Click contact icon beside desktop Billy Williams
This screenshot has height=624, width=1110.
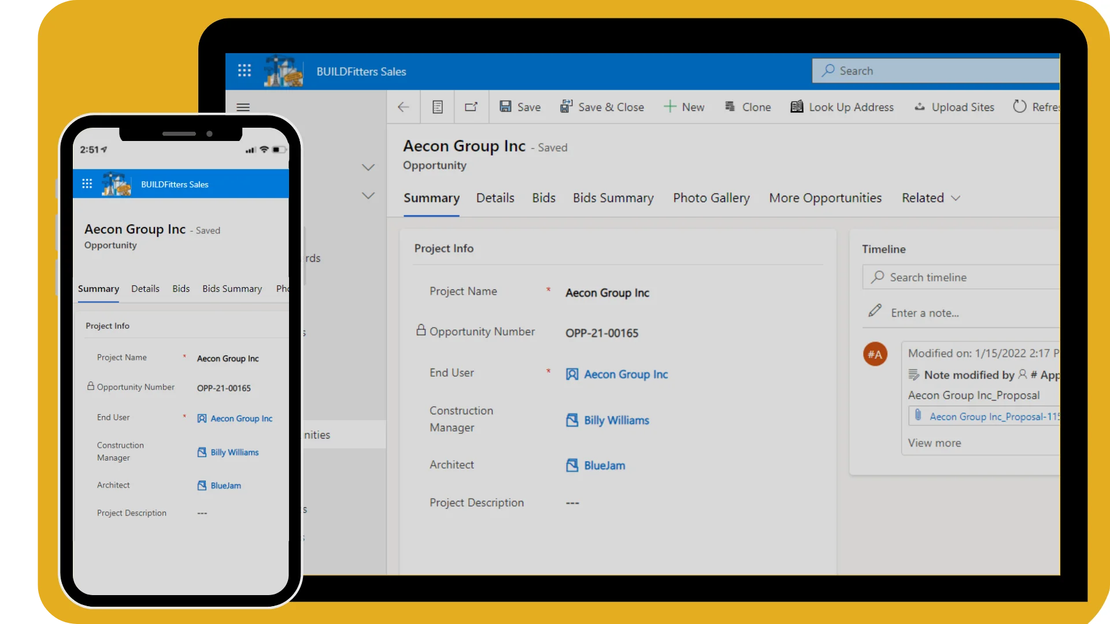tap(572, 420)
